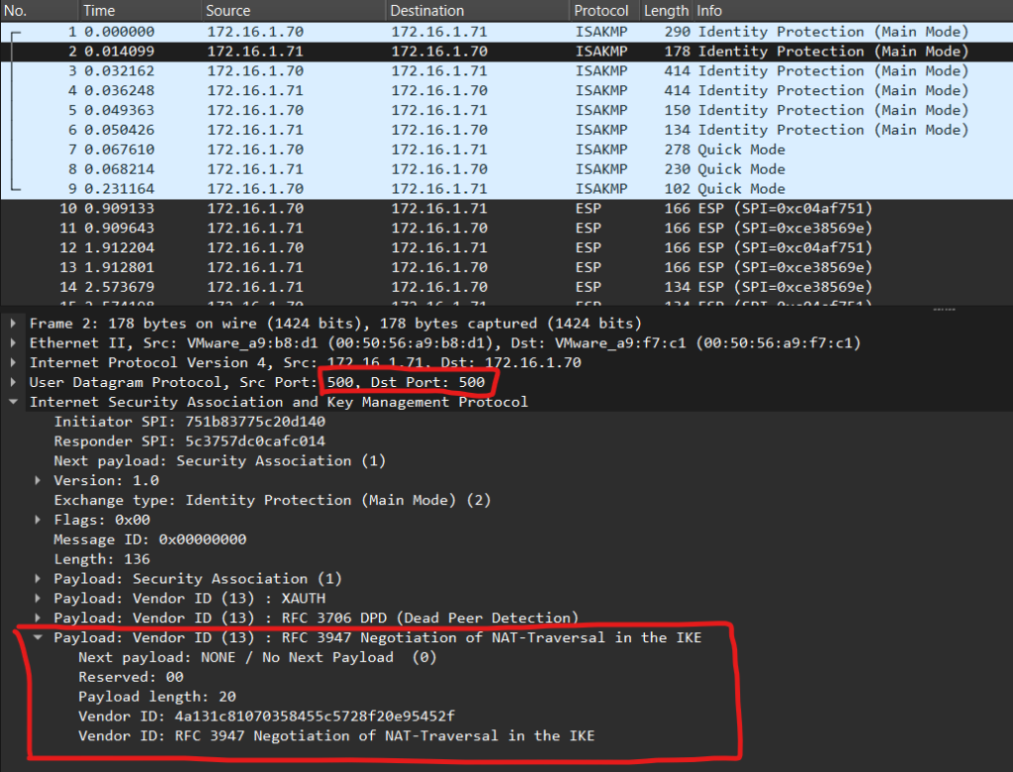Select the Payload length: 20 field
The width and height of the screenshot is (1013, 772).
(x=157, y=697)
